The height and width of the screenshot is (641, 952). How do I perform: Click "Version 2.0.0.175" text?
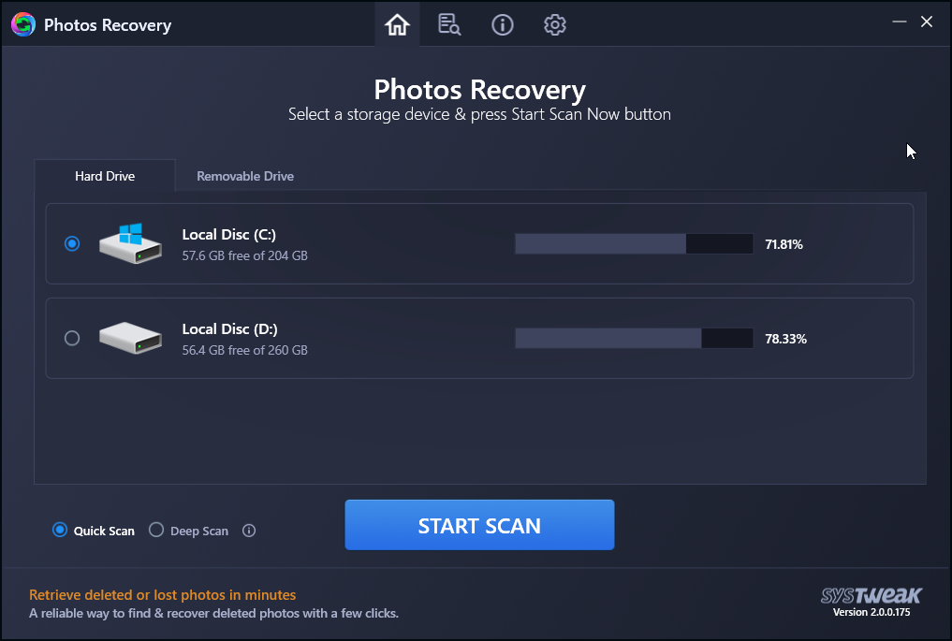click(871, 613)
